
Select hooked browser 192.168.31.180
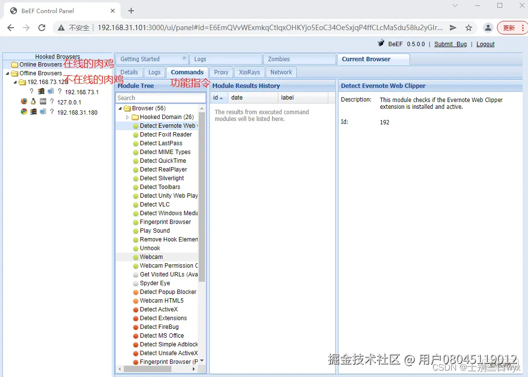(77, 113)
